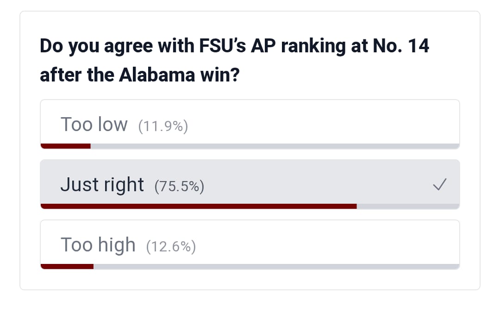Click the 'Too low' text label
Viewport: 500px width, 313px height.
[x=94, y=124]
